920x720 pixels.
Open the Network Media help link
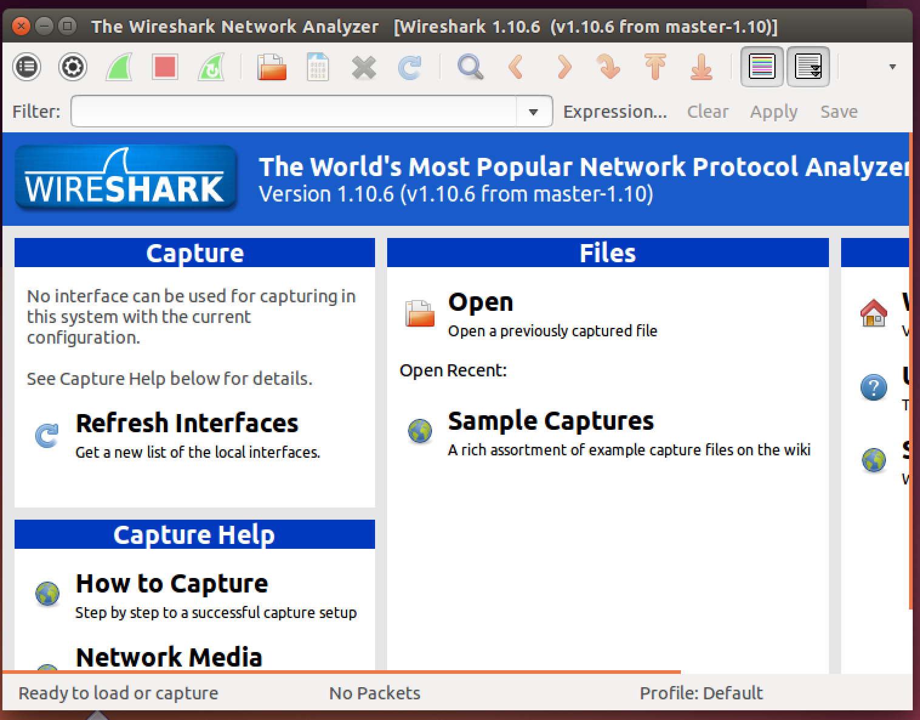tap(169, 657)
